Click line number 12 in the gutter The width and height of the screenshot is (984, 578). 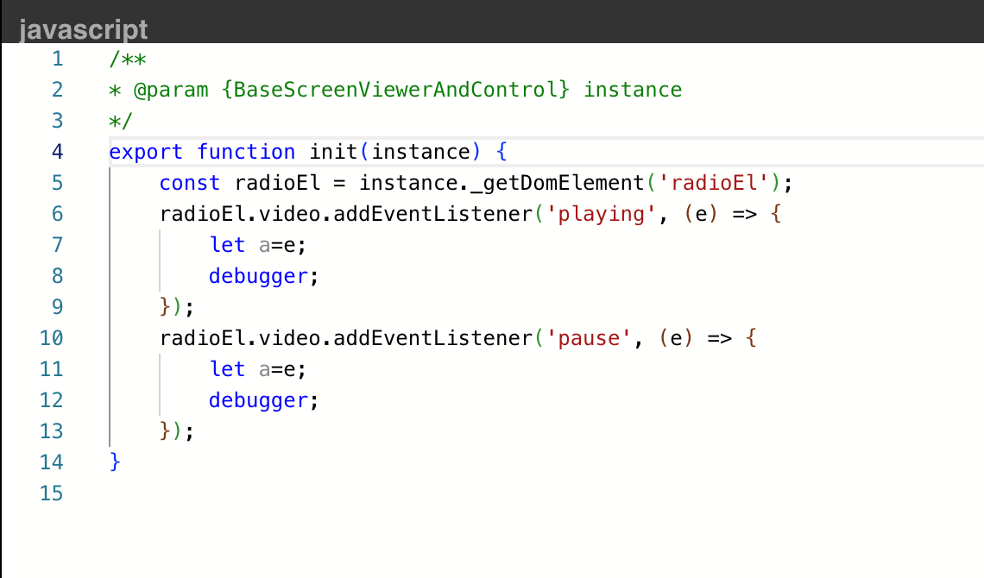(x=52, y=400)
